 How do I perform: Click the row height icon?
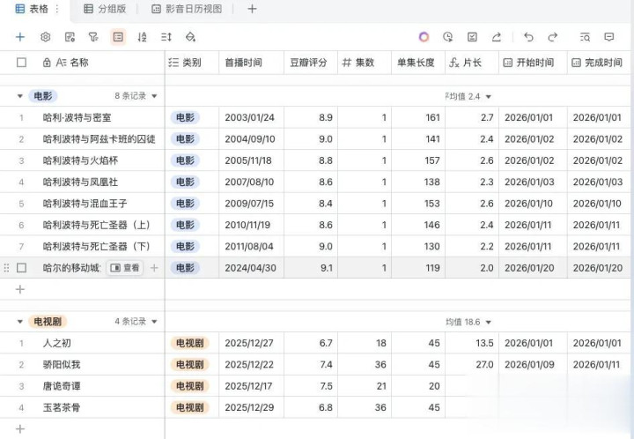166,37
